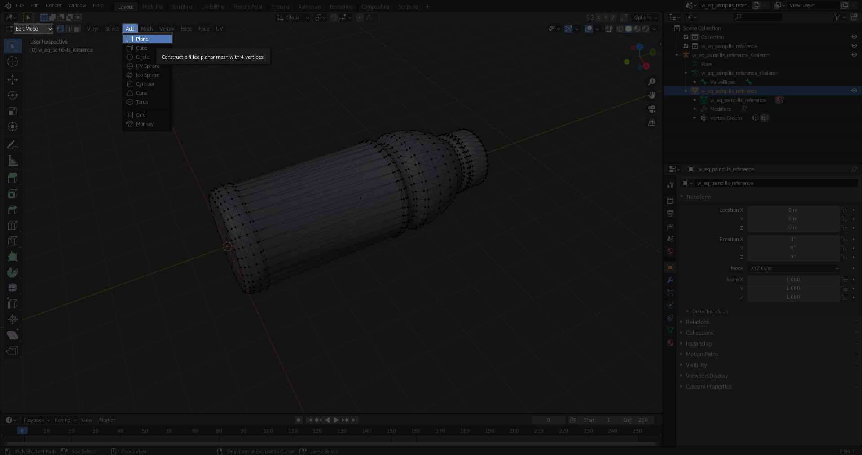Activate the Scale tool
Image resolution: width=862 pixels, height=455 pixels.
coord(13,111)
